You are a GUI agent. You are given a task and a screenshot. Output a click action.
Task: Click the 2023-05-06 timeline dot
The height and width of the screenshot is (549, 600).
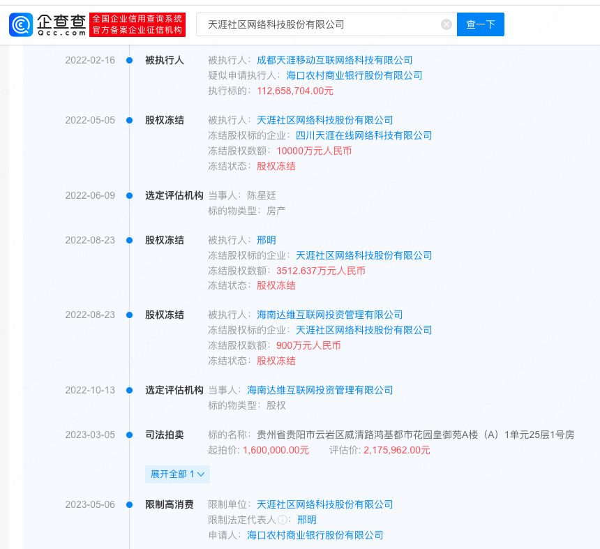(x=129, y=504)
